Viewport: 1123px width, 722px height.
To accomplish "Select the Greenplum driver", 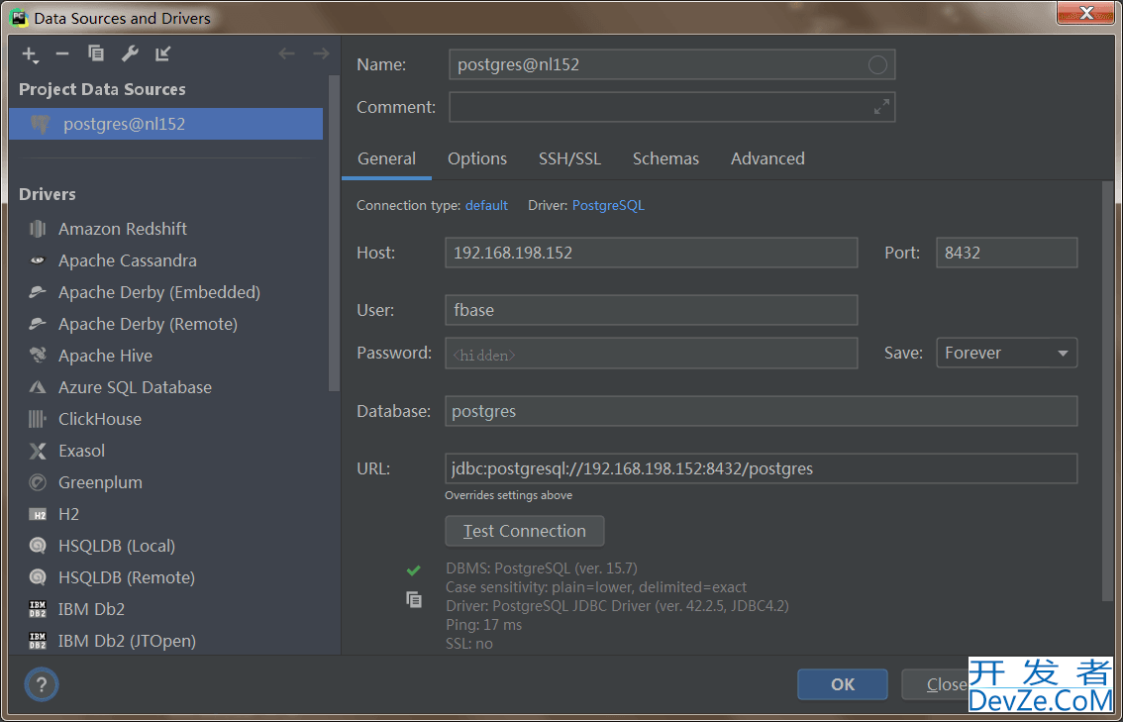I will click(100, 482).
